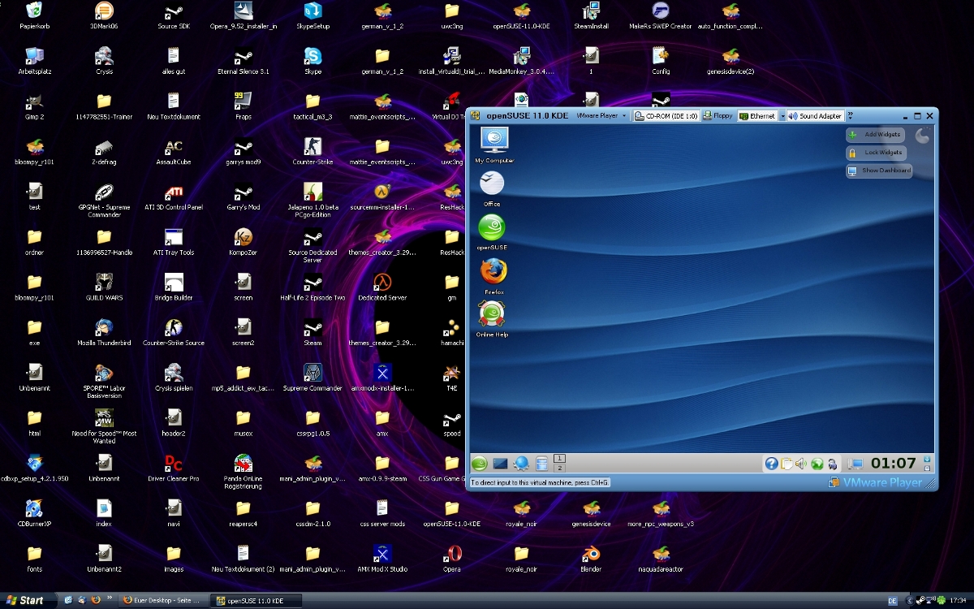Switch to virtual desktop 2 in the pager
The image size is (974, 609).
click(558, 469)
